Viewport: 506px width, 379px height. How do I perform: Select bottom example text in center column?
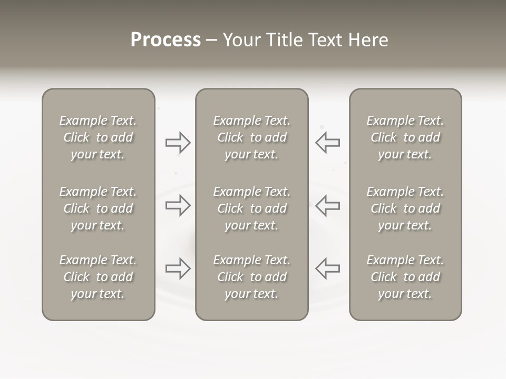click(252, 277)
